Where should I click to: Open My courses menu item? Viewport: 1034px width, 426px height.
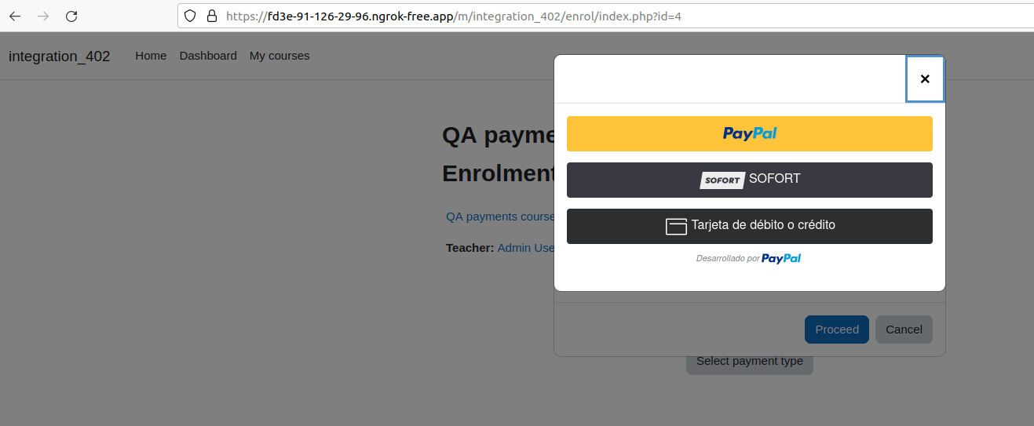point(280,56)
